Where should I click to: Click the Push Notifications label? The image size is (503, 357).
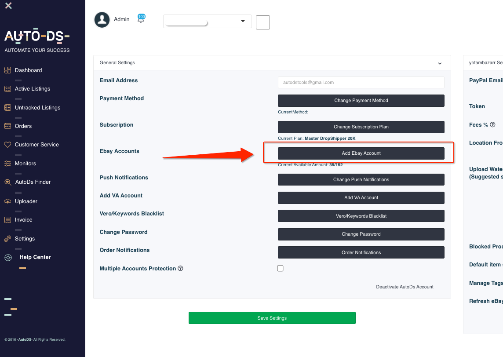click(124, 177)
